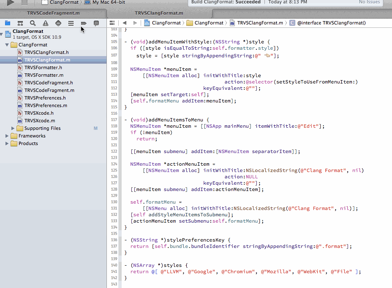This screenshot has width=392, height=288.
Task: Open the Test navigator
Action: point(58,23)
